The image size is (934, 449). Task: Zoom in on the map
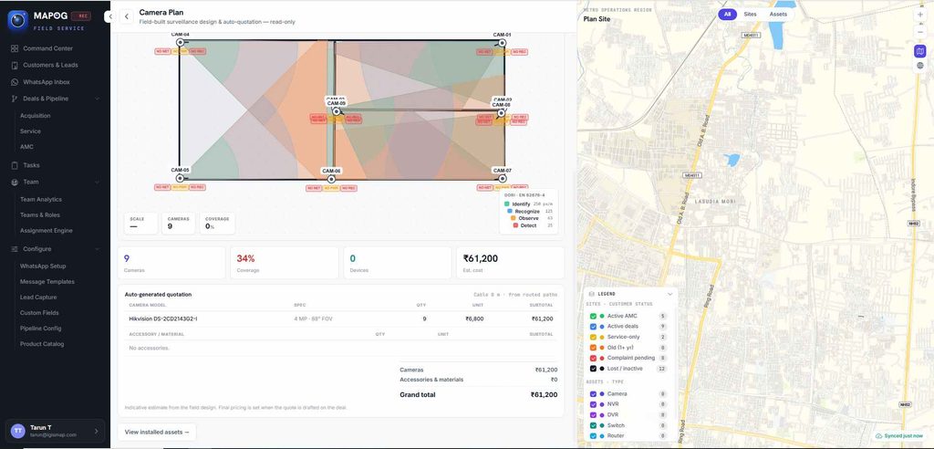click(920, 14)
